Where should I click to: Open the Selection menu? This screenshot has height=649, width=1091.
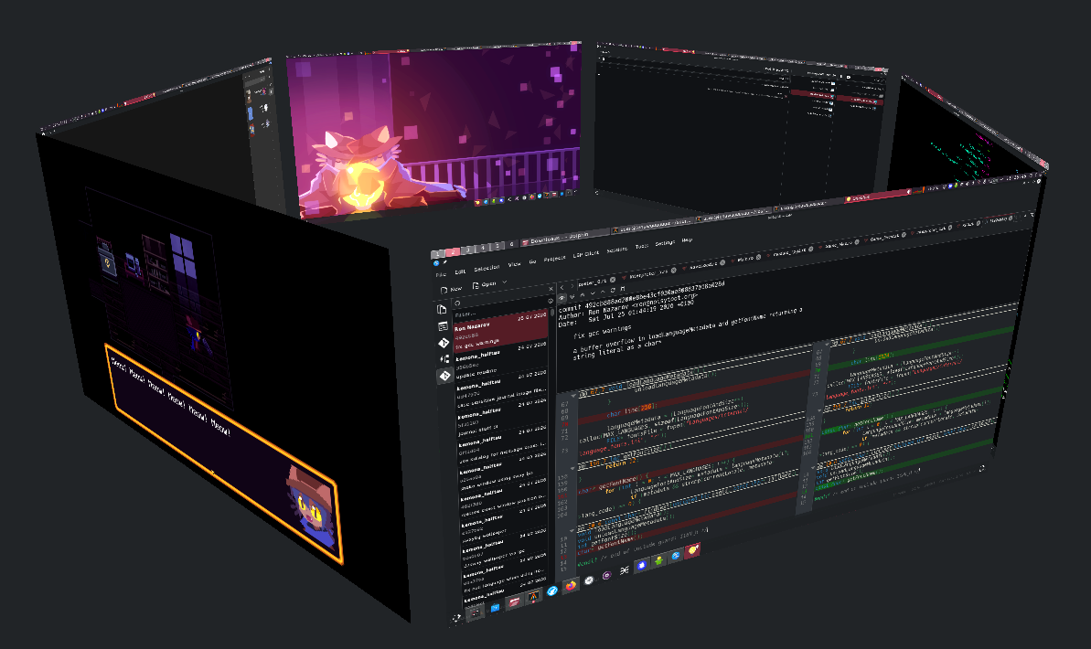487,268
